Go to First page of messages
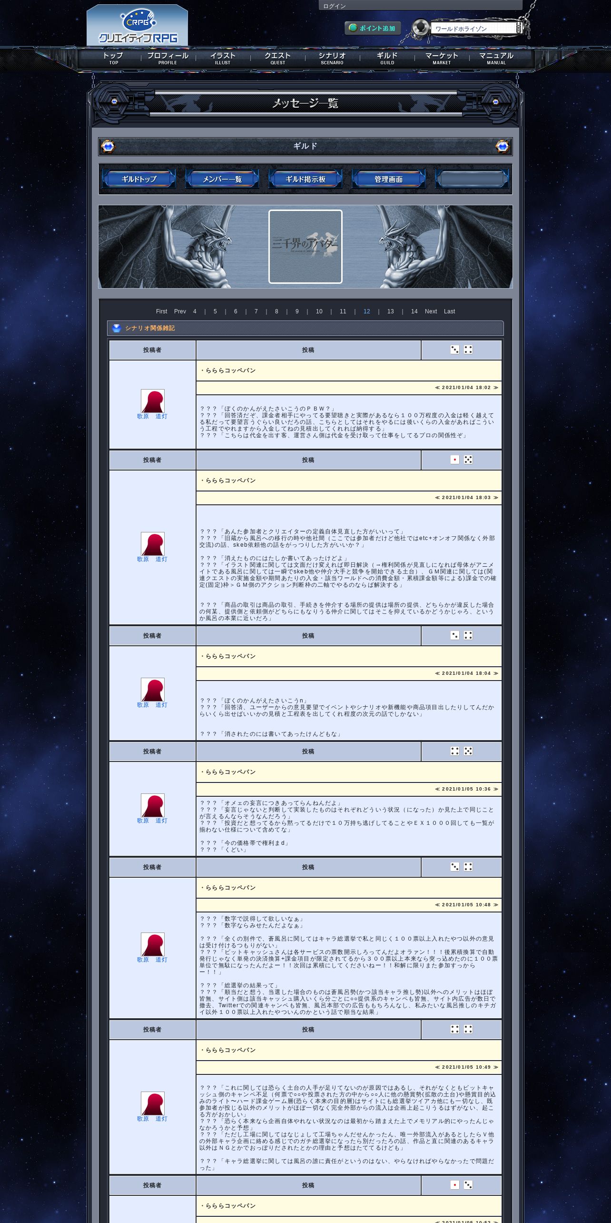This screenshot has width=611, height=1223. (x=161, y=311)
